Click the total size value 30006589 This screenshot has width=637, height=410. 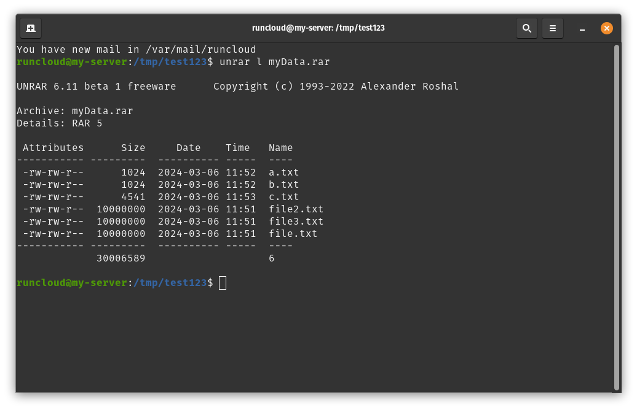click(x=121, y=258)
